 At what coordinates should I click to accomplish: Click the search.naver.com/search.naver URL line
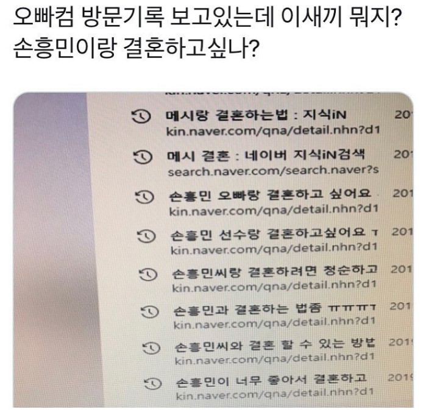273,171
